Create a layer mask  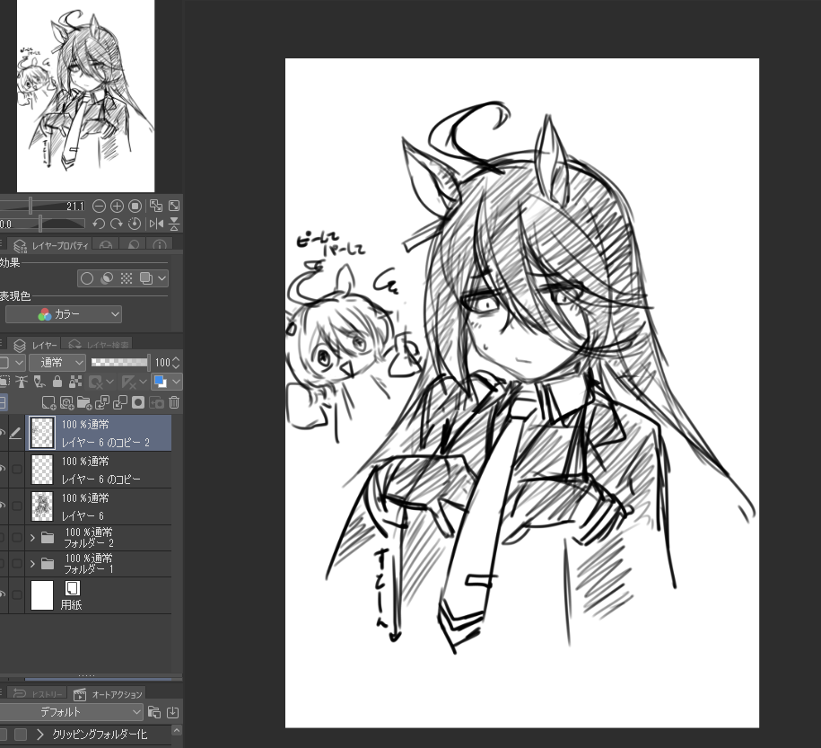(138, 403)
